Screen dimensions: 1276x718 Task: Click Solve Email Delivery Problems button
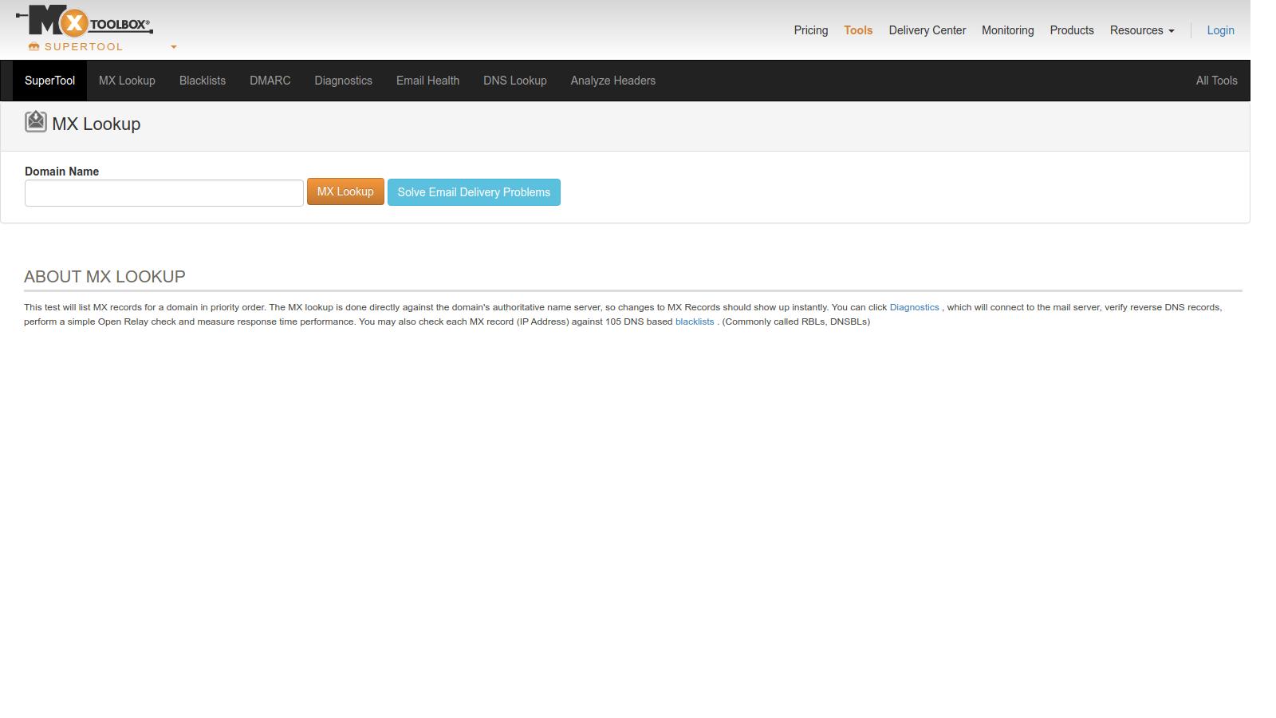(474, 192)
